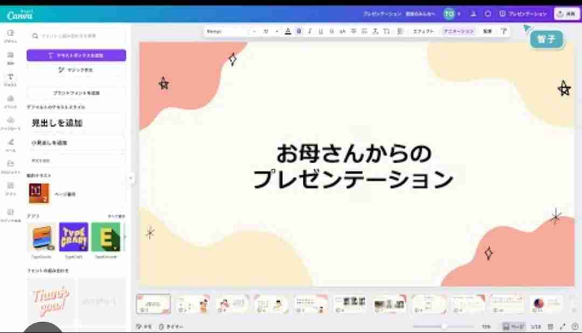Viewport: 582px width, 333px height.
Task: Toggle underline formatting
Action: pos(321,32)
